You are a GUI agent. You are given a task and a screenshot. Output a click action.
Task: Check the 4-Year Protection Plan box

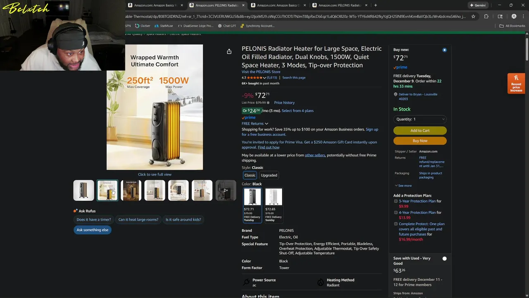(396, 212)
